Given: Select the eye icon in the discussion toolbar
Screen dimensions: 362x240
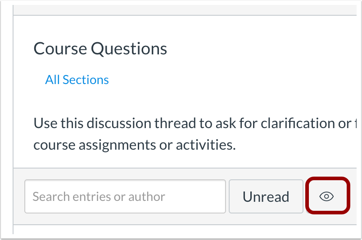Looking at the screenshot, I should point(327,196).
